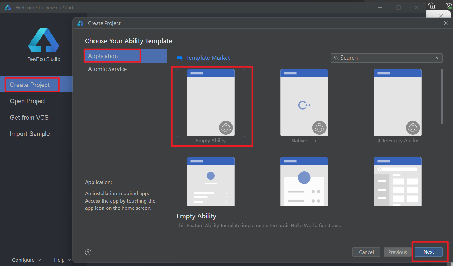The image size is (453, 266).
Task: Click the top-right add window icon
Action: pos(432,6)
